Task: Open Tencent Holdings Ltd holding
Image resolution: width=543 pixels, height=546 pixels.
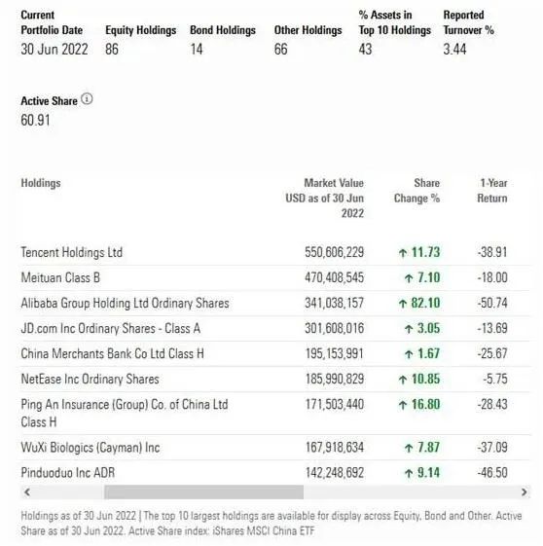Action: (72, 252)
